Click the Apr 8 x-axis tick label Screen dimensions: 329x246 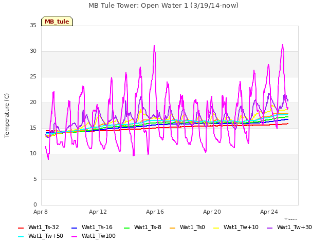click(41, 212)
